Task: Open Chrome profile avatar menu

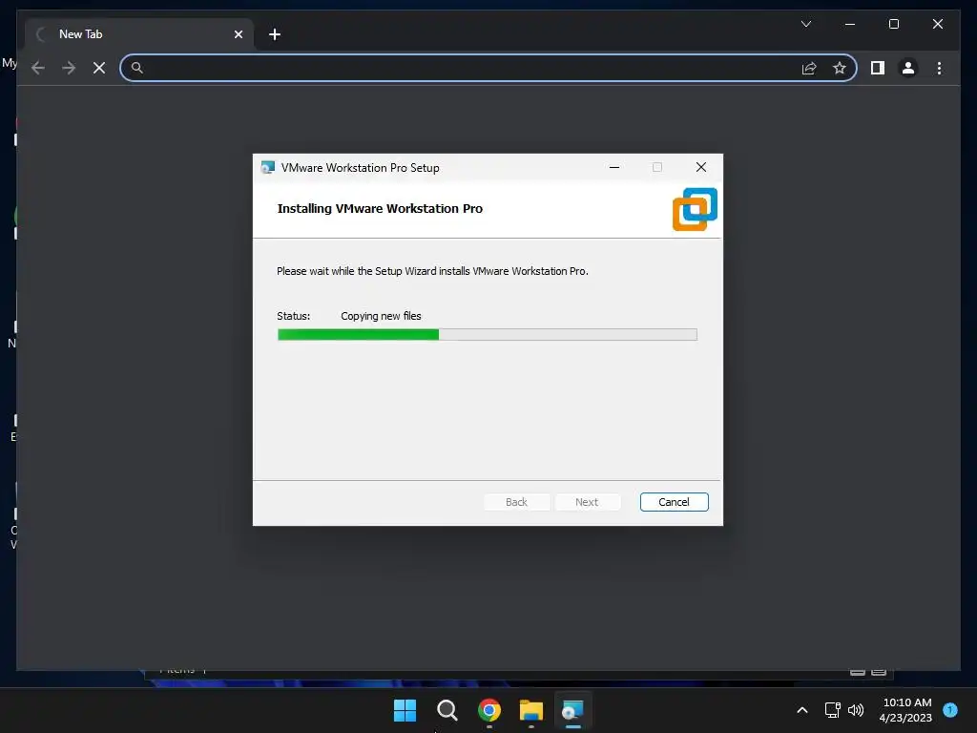Action: pos(908,68)
